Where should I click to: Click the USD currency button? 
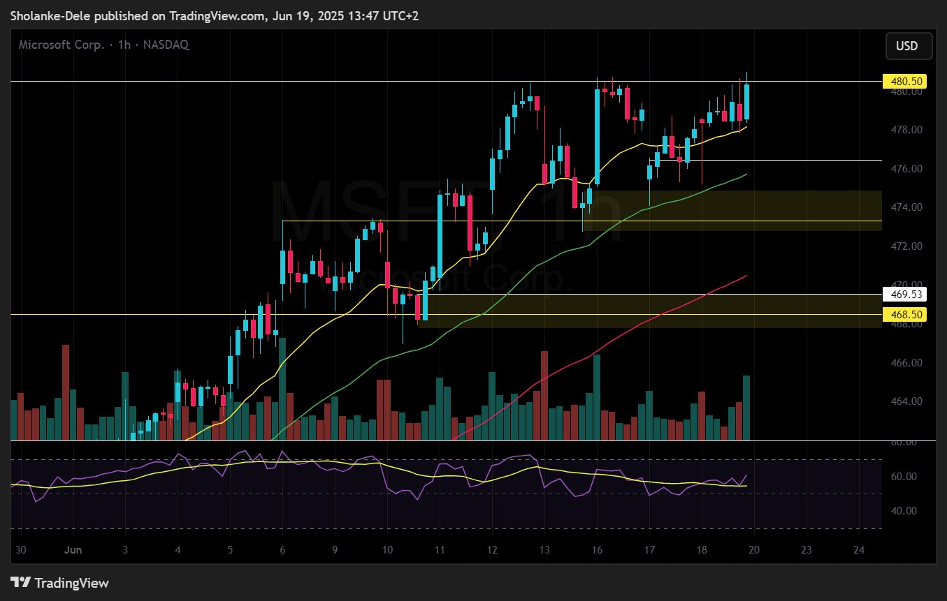(909, 47)
